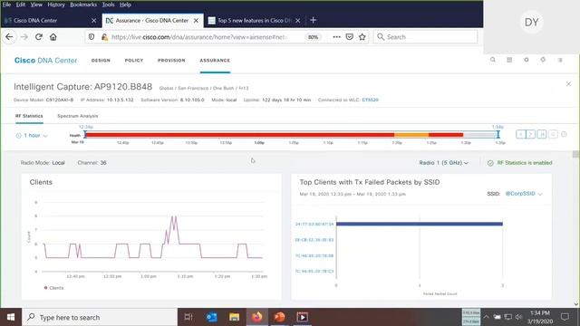580x326 pixels.
Task: Open the View menu
Action: tap(36, 5)
